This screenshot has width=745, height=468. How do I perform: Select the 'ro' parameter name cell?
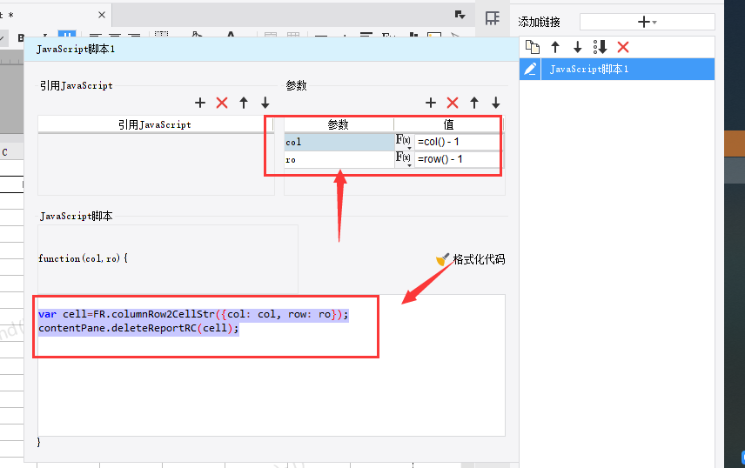tap(339, 159)
